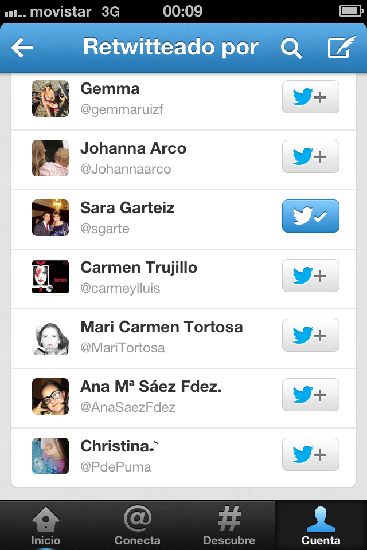Image resolution: width=367 pixels, height=550 pixels.
Task: View Sara Garteiz's avatar photo
Action: pos(50,218)
